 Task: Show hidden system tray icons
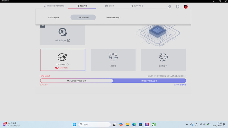(187, 125)
